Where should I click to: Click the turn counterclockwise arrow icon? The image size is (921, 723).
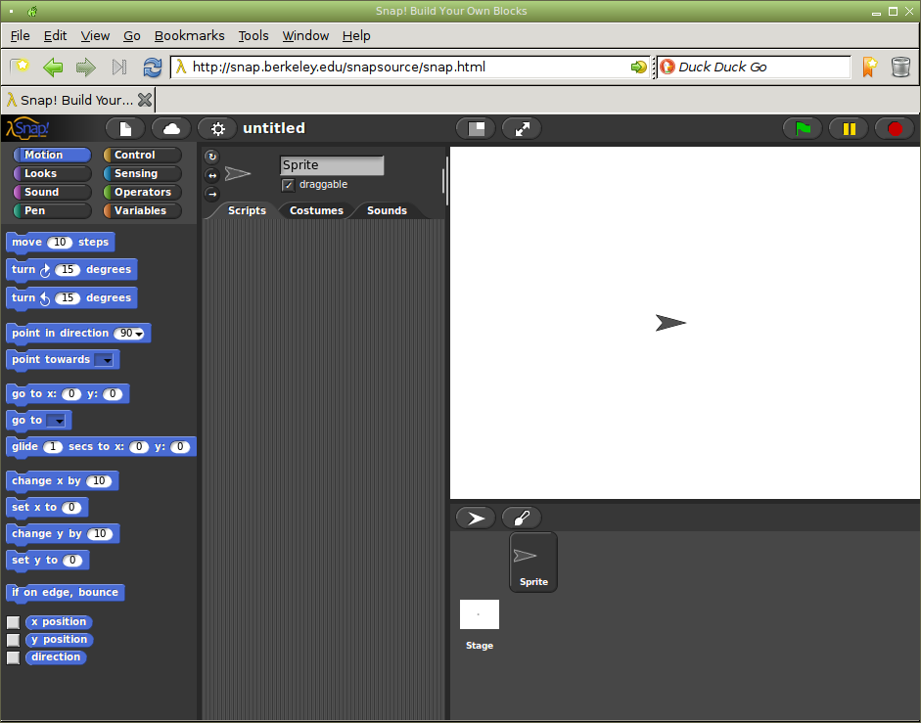pyautogui.click(x=45, y=298)
